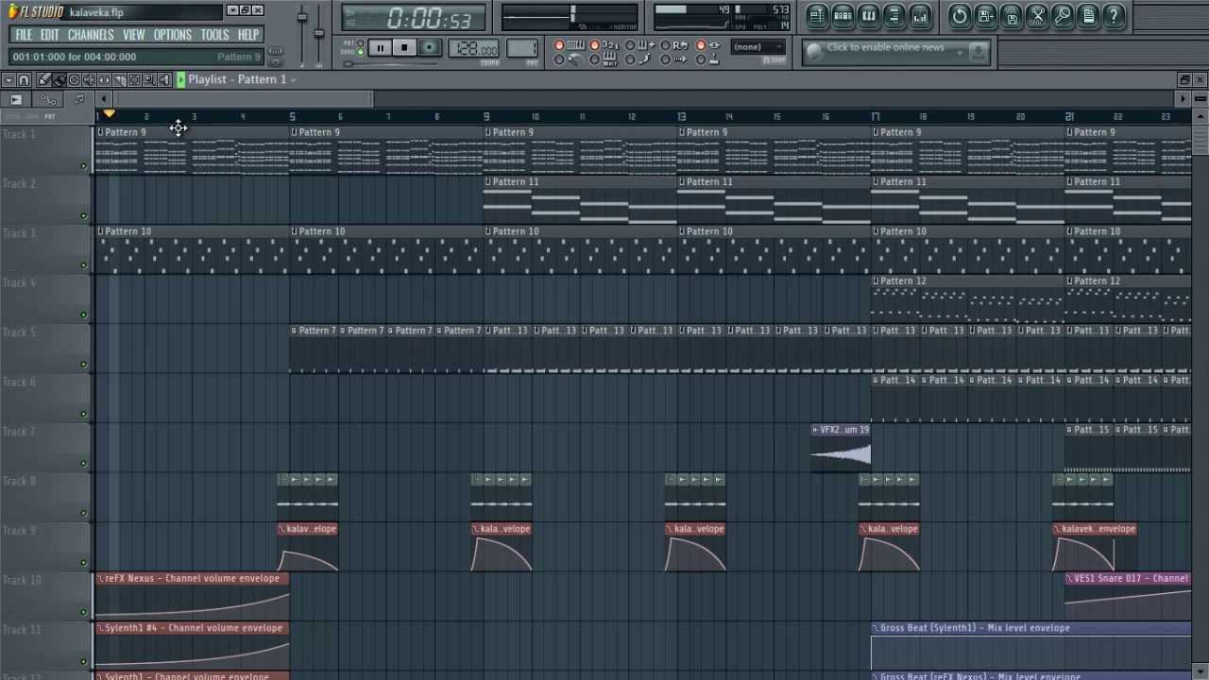
Task: Open the project info document icon
Action: [x=1088, y=15]
